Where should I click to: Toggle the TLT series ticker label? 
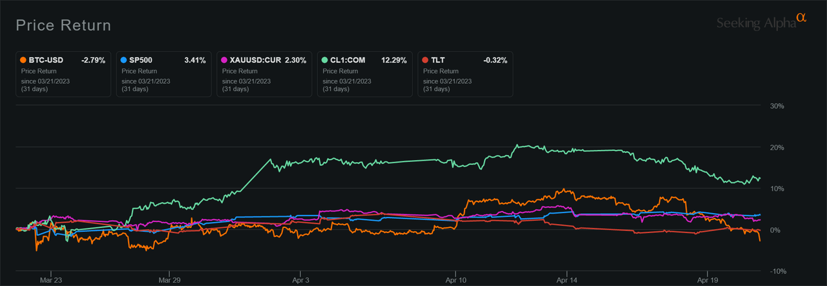439,60
